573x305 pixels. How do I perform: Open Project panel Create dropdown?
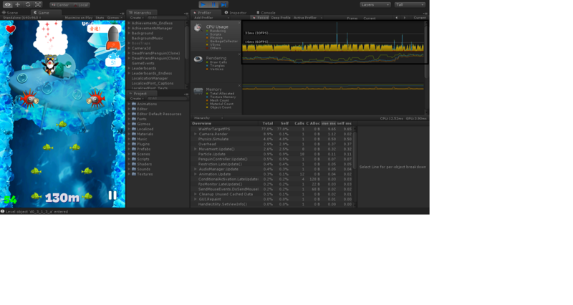pyautogui.click(x=137, y=99)
